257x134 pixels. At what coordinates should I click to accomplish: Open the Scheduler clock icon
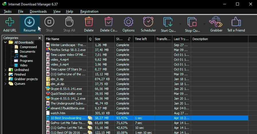[148, 21]
